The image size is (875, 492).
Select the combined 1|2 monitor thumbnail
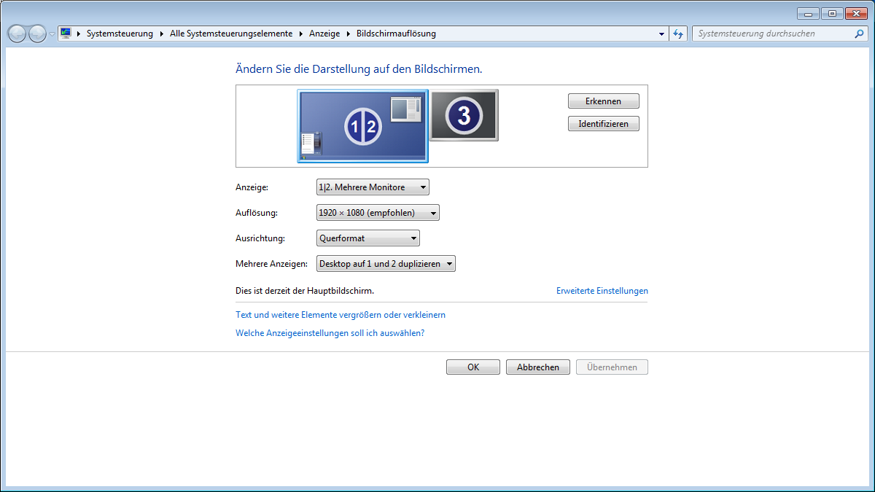click(x=362, y=126)
